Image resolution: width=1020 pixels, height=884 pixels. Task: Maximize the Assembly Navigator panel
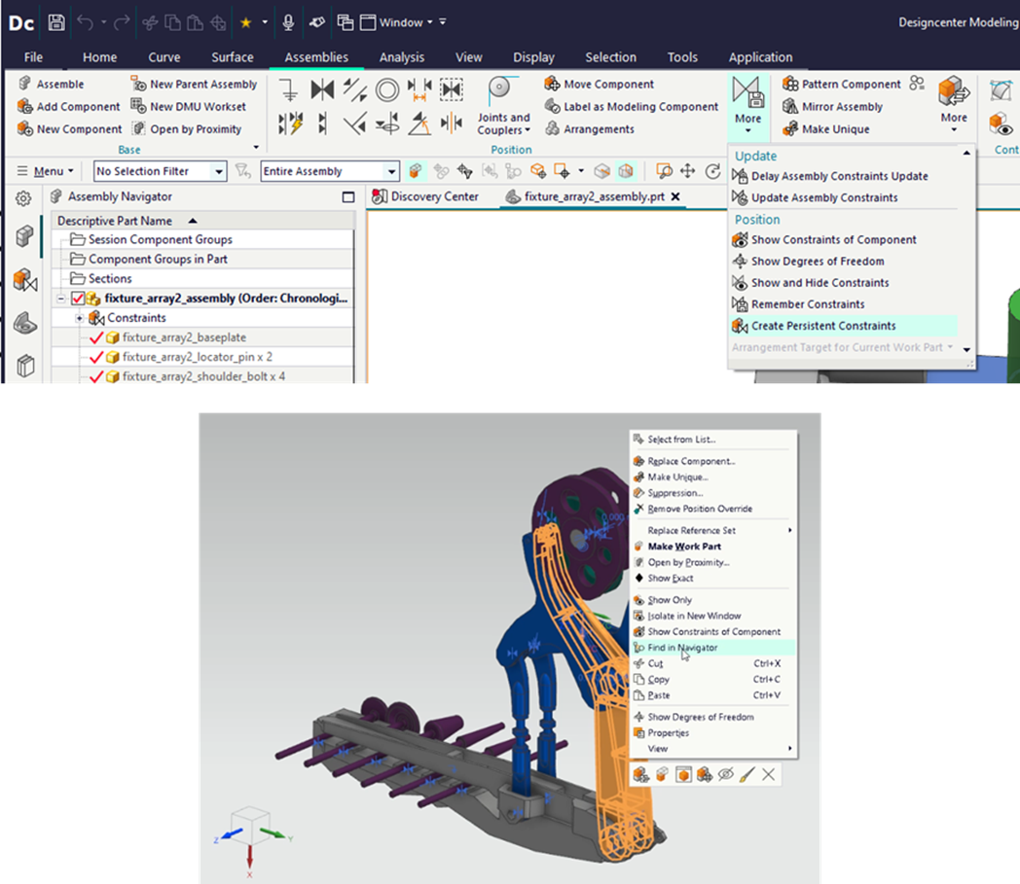pyautogui.click(x=348, y=197)
